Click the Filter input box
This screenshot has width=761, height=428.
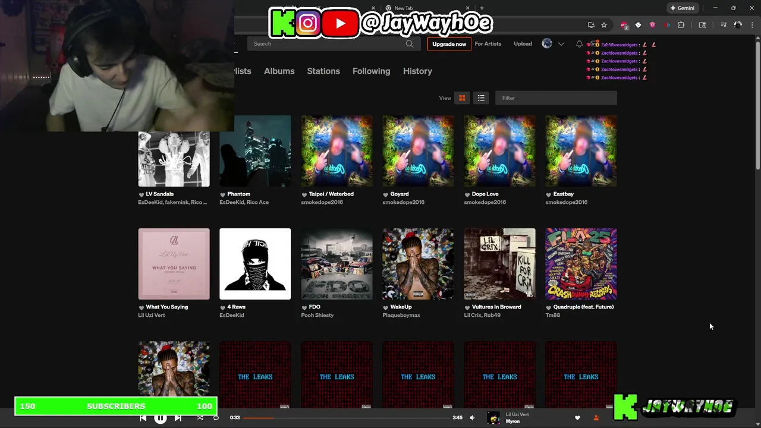click(555, 98)
